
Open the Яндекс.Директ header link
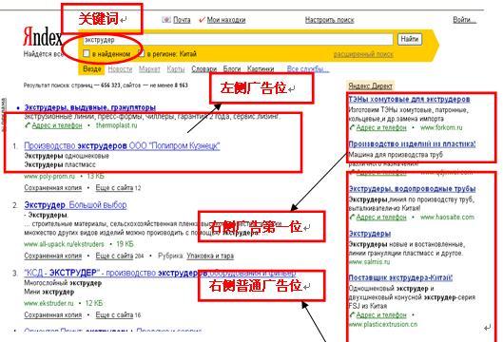point(370,85)
